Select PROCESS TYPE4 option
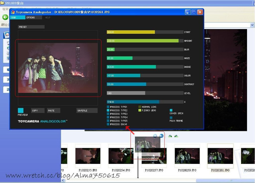 coord(117,118)
